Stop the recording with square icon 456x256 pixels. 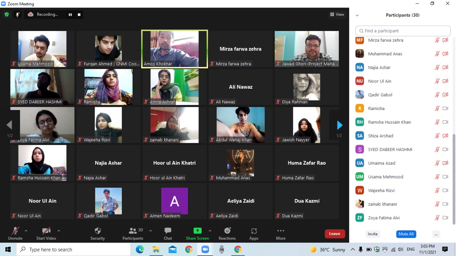tap(79, 15)
